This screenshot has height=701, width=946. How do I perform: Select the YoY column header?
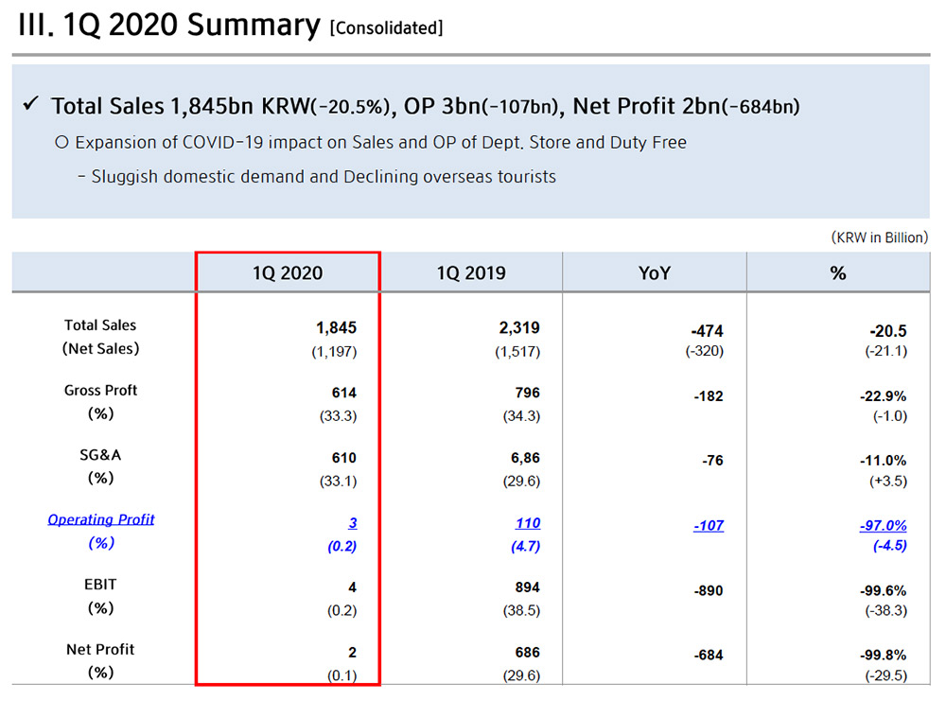654,273
